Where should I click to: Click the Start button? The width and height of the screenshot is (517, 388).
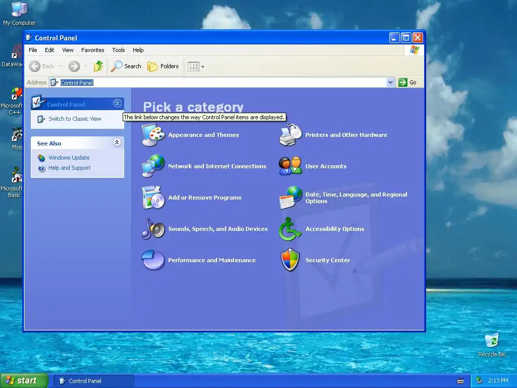click(24, 381)
